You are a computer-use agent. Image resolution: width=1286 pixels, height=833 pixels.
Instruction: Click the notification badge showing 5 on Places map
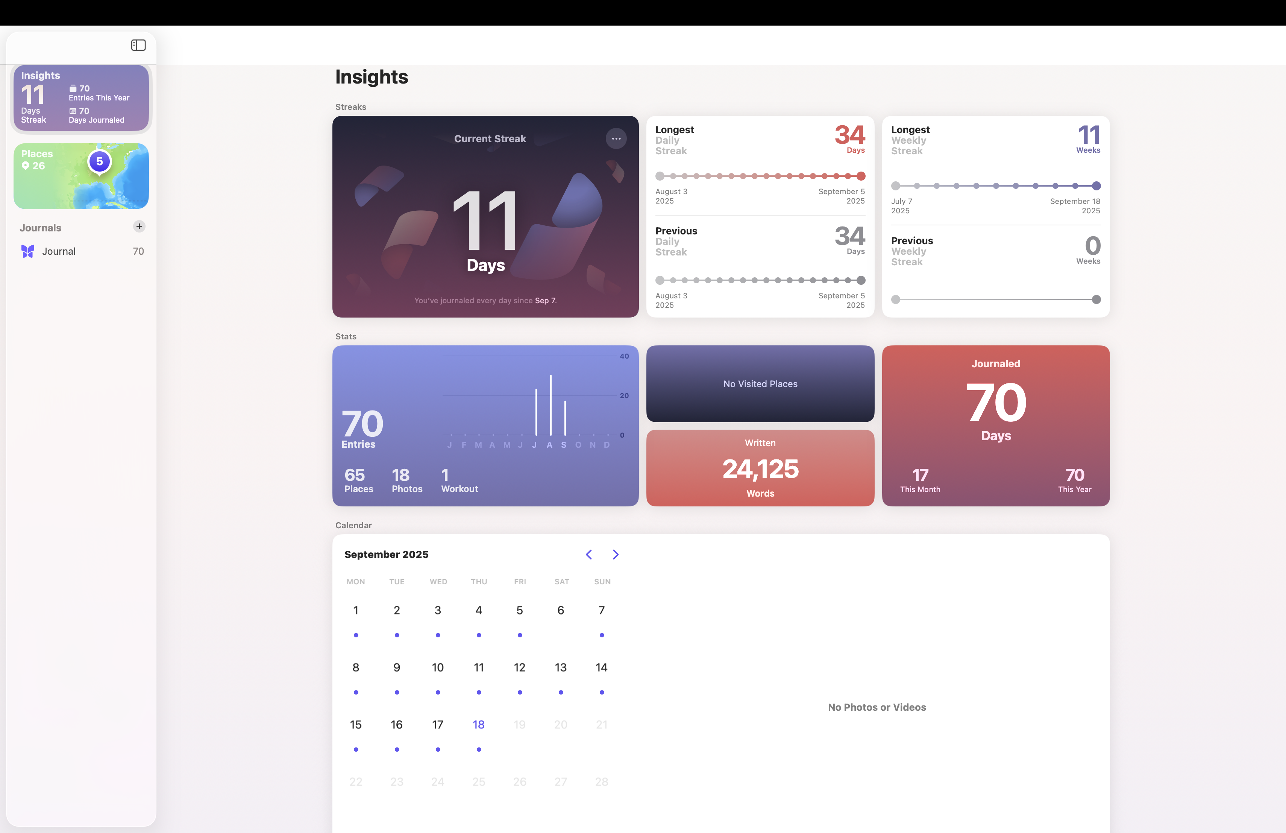tap(99, 161)
